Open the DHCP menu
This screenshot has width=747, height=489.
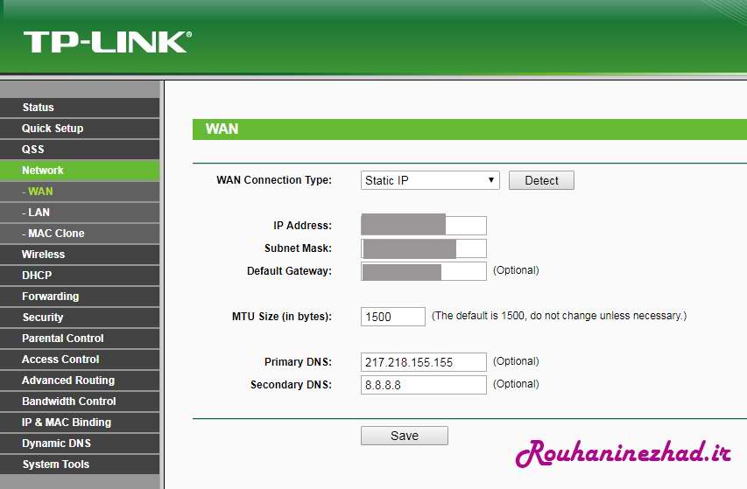click(x=80, y=275)
